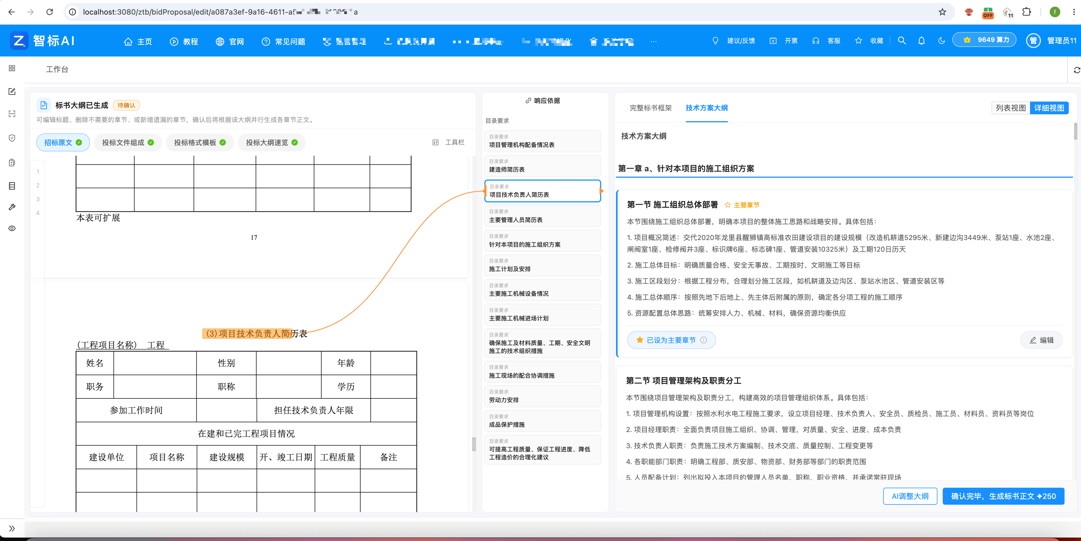Screen dimensions: 1081x541
Task: Click the search magnifier icon
Action: click(x=902, y=41)
